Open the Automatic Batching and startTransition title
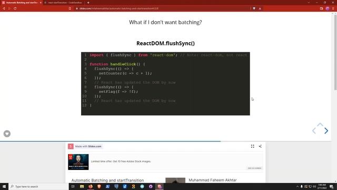 107,180
